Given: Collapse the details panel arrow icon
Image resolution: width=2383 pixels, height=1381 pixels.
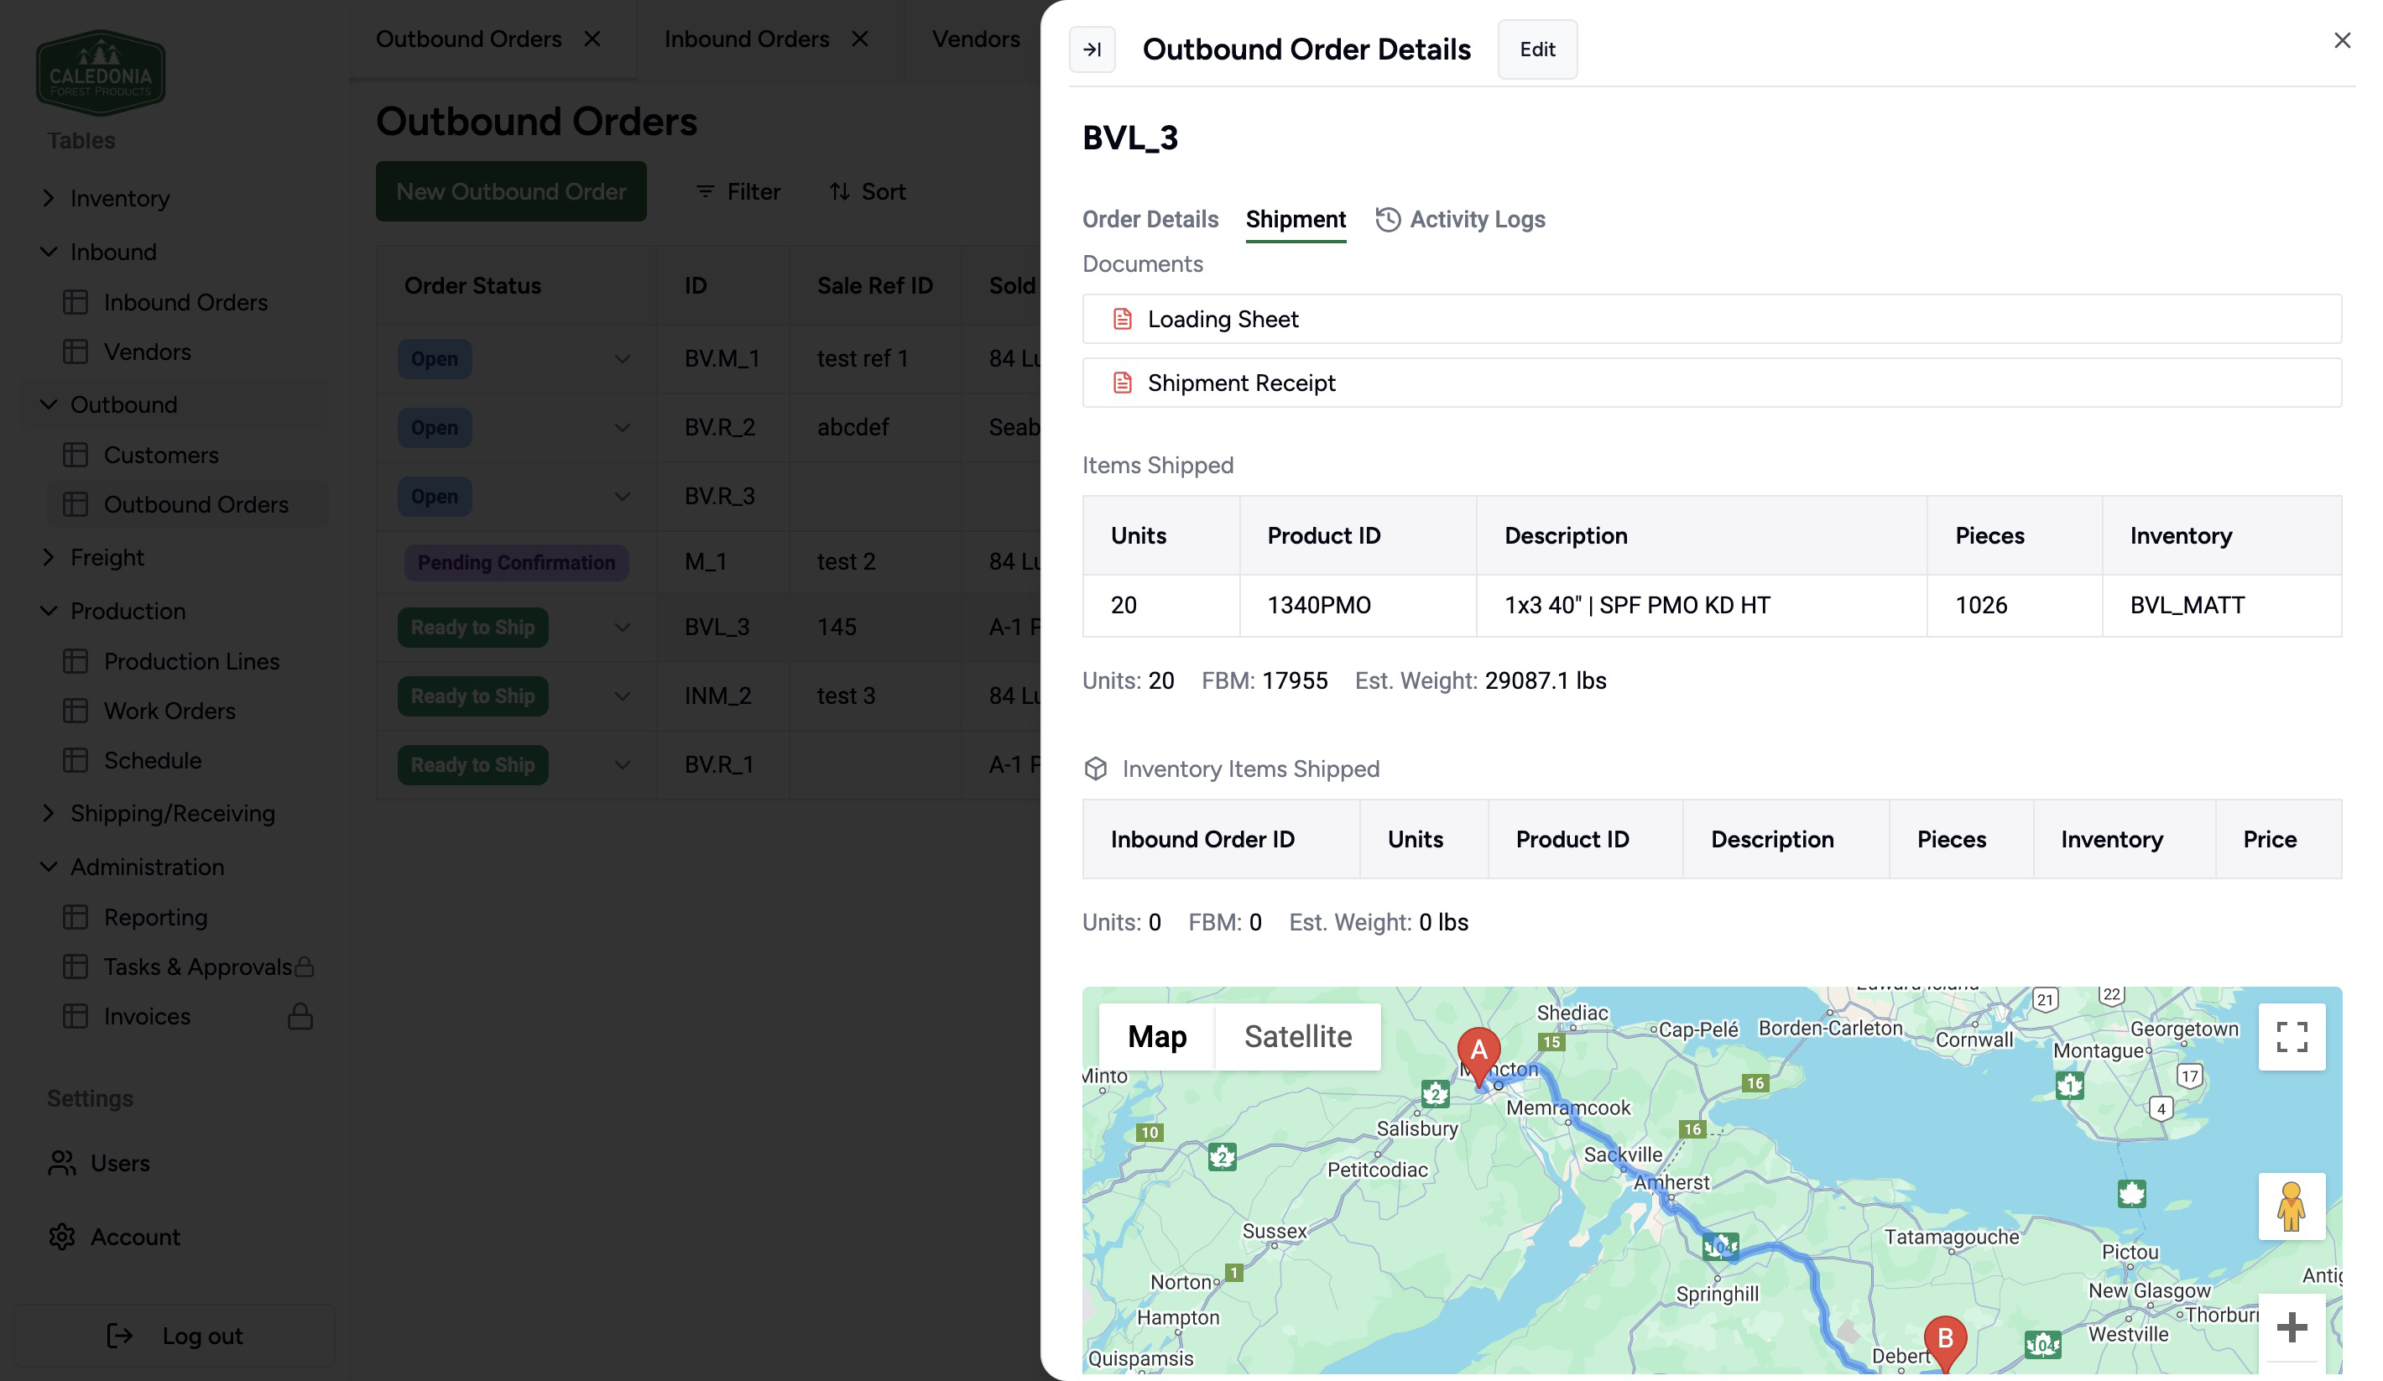Looking at the screenshot, I should coord(1092,50).
